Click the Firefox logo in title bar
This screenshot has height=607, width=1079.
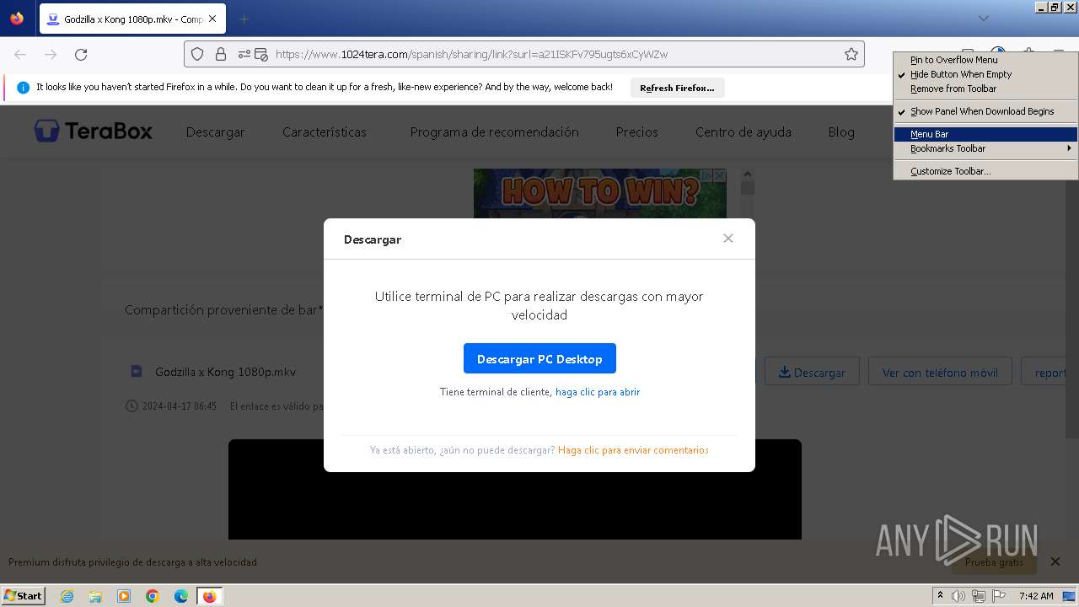point(17,18)
